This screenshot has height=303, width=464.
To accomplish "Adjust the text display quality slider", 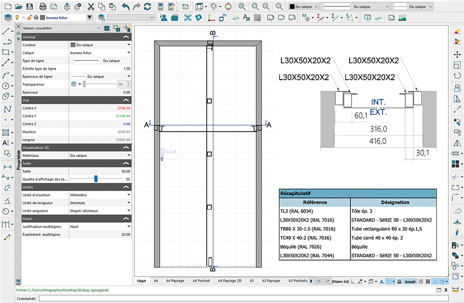I will pyautogui.click(x=96, y=179).
